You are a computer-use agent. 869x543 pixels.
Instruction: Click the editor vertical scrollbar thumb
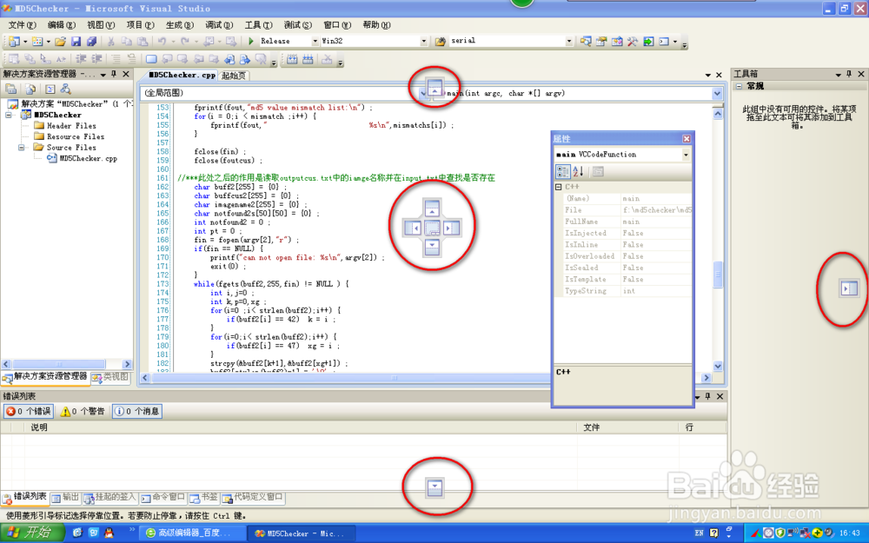tap(718, 275)
